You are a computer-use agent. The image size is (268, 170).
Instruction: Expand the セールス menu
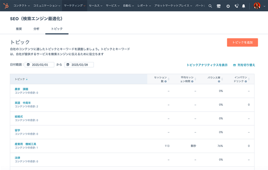pos(96,6)
